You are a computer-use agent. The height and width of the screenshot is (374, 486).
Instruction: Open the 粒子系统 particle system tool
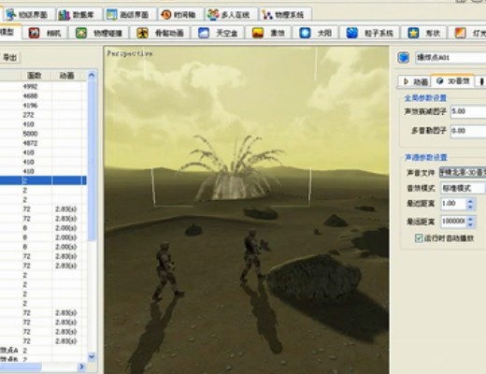pyautogui.click(x=370, y=33)
